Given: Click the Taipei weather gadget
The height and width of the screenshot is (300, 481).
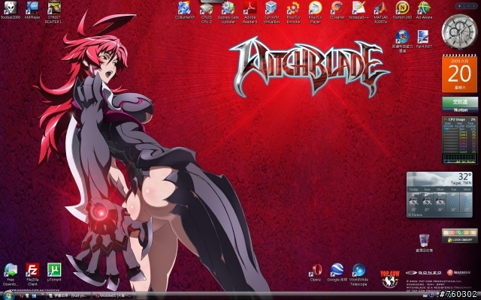Looking at the screenshot, I should [439, 194].
